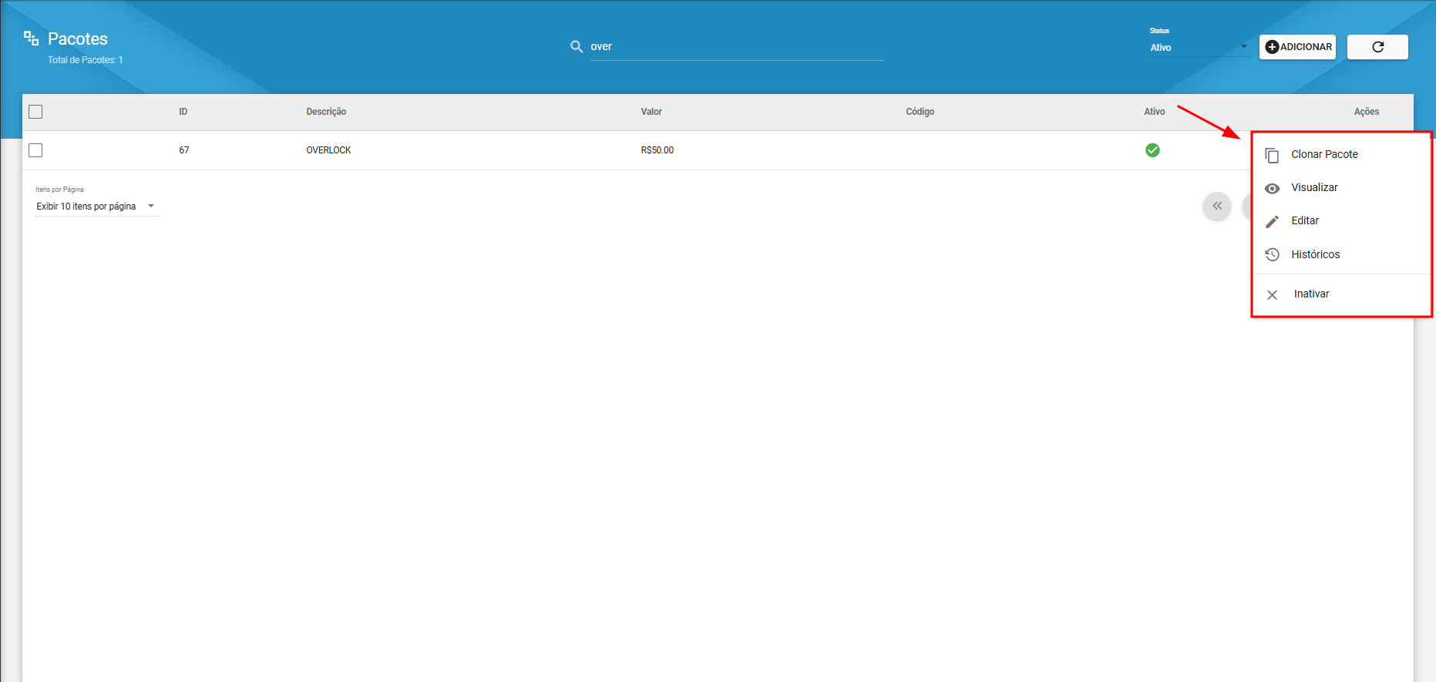This screenshot has height=682, width=1436.
Task: Click the Ativo column header
Action: 1155,112
